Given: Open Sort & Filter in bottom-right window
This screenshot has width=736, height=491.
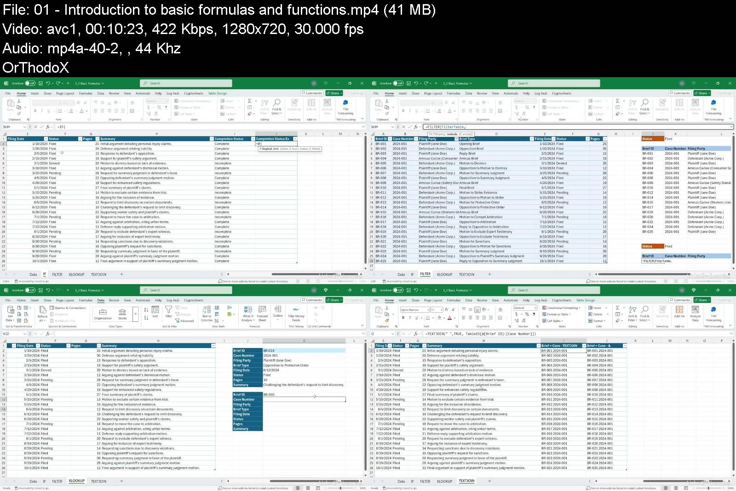Looking at the screenshot, I should tap(632, 314).
